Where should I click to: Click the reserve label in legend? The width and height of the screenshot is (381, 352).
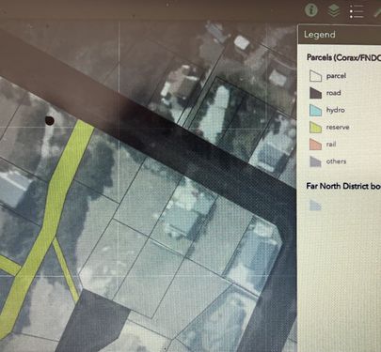tap(338, 128)
